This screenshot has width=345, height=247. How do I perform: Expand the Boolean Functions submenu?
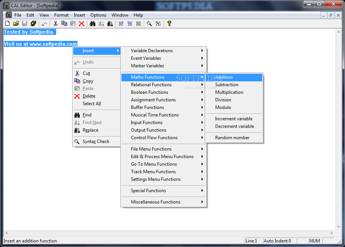coord(164,92)
